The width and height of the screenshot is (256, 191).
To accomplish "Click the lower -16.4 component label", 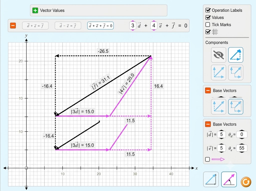I will (48, 136).
